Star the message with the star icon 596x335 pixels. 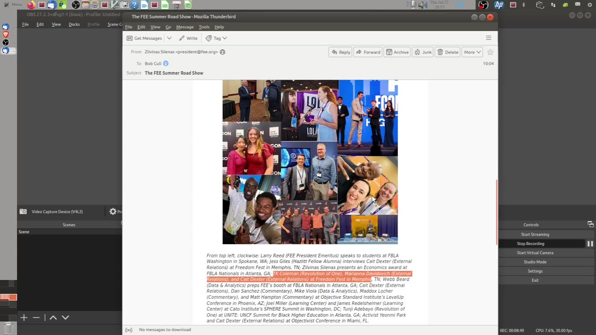click(490, 52)
